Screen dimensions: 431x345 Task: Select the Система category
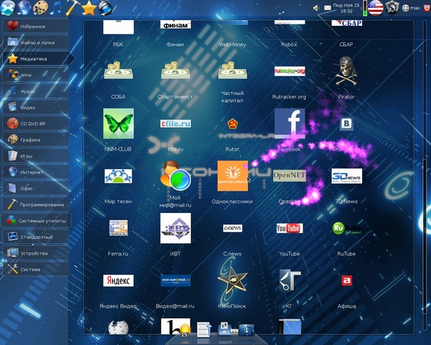tap(36, 269)
